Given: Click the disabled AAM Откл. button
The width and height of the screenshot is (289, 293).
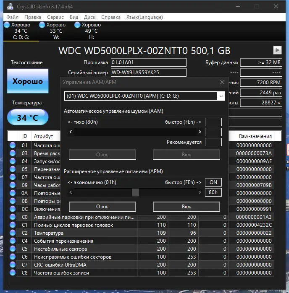Looking at the screenshot, I should point(102,155).
